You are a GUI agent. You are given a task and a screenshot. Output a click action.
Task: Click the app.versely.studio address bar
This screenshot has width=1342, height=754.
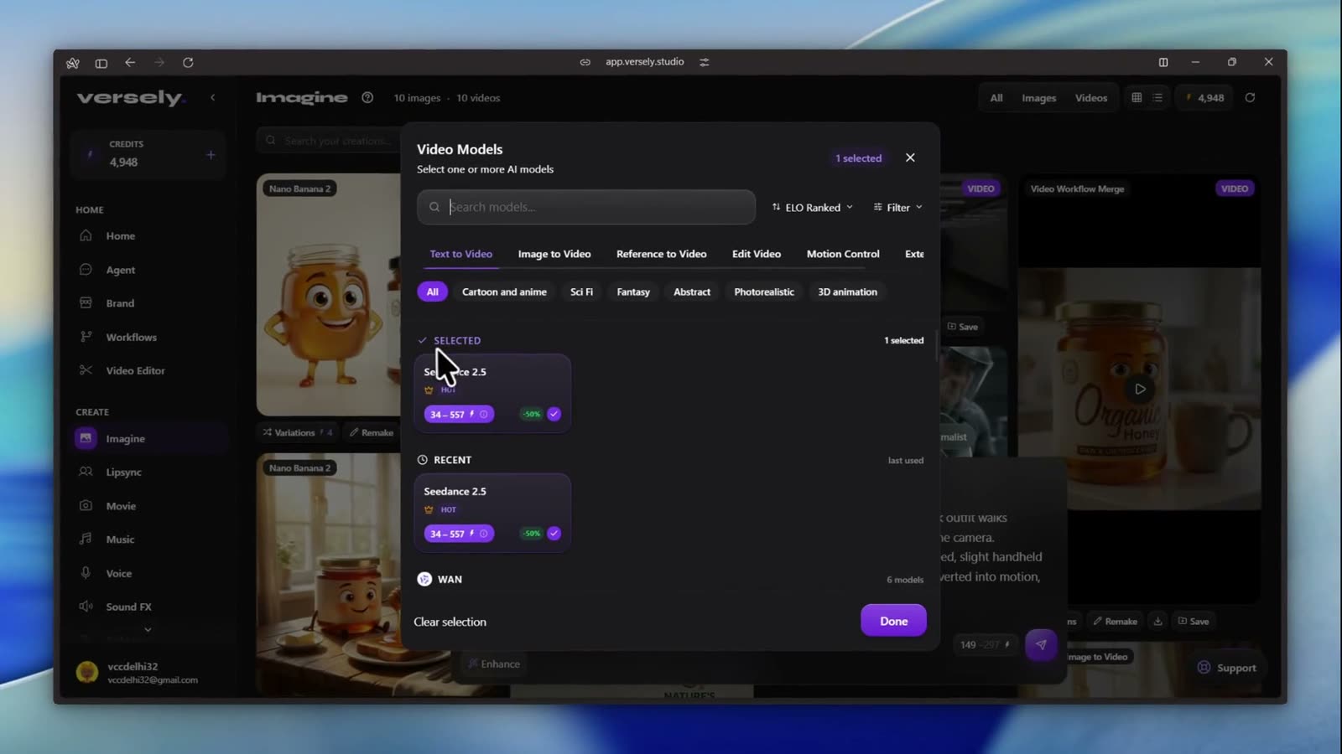tap(644, 62)
